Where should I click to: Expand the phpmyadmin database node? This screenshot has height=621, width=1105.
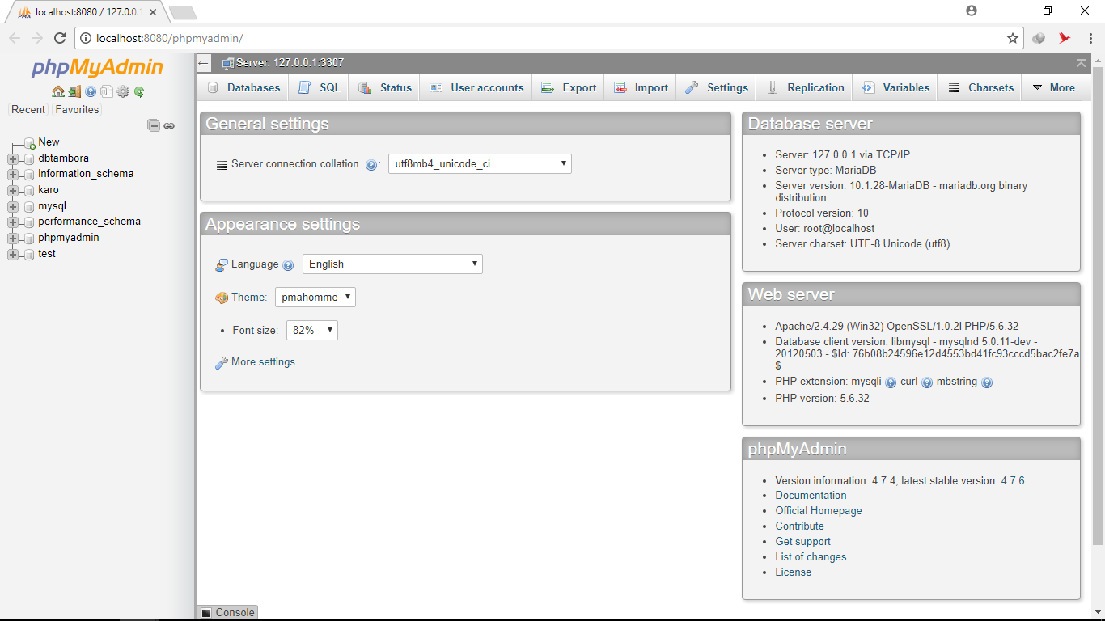(13, 238)
